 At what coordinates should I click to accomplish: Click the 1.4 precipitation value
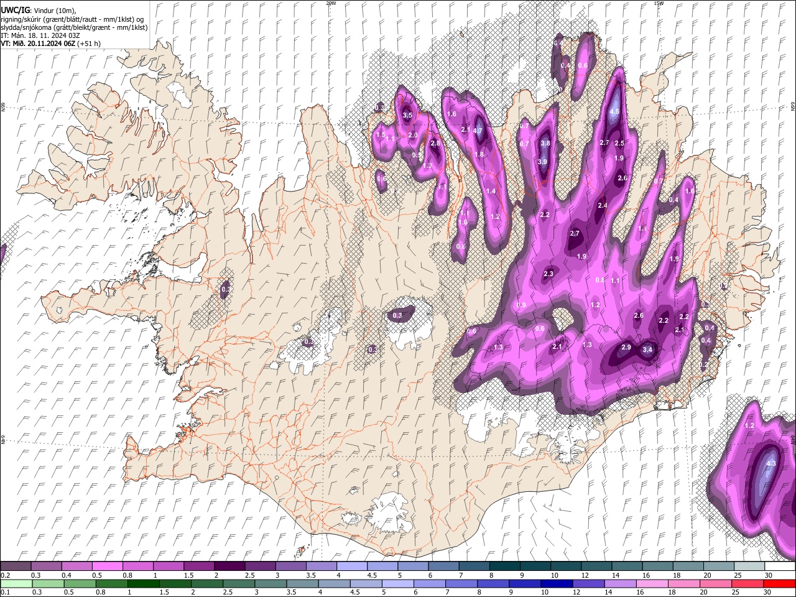[491, 191]
